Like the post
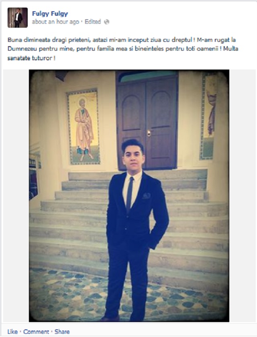The height and width of the screenshot is (337, 257). [x=12, y=332]
